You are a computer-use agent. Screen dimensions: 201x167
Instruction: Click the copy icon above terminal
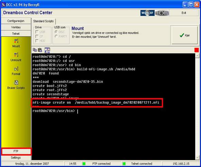35,50
